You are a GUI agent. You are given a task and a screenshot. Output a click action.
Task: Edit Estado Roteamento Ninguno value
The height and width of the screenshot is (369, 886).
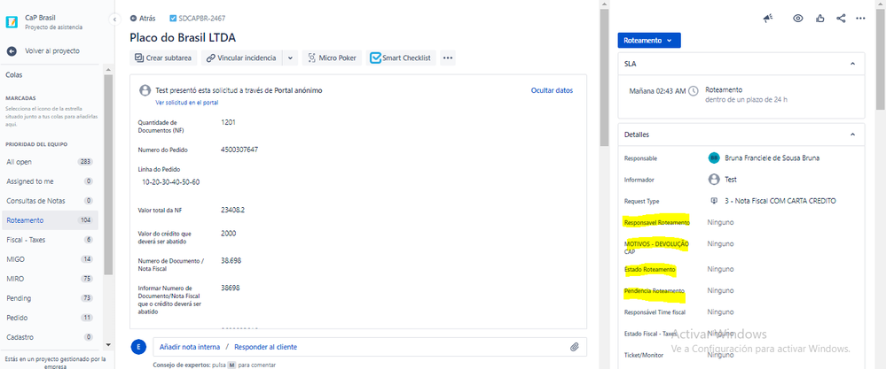point(720,269)
